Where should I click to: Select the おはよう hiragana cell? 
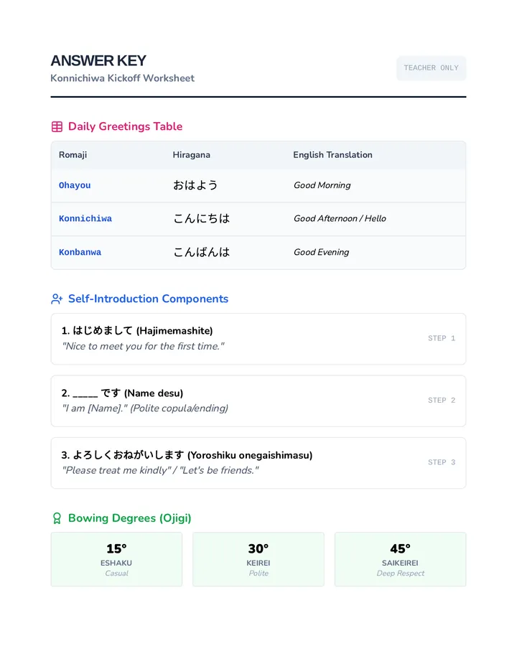pyautogui.click(x=195, y=185)
